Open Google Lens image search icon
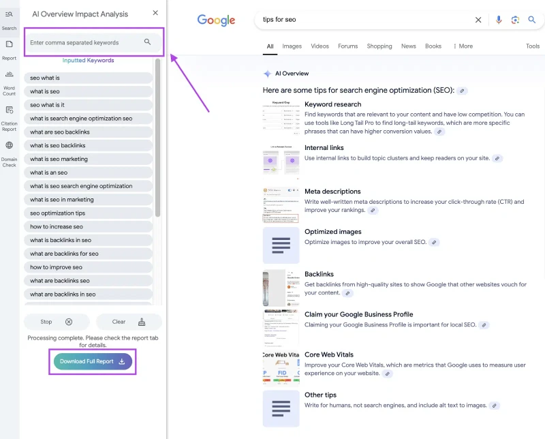 click(x=515, y=20)
